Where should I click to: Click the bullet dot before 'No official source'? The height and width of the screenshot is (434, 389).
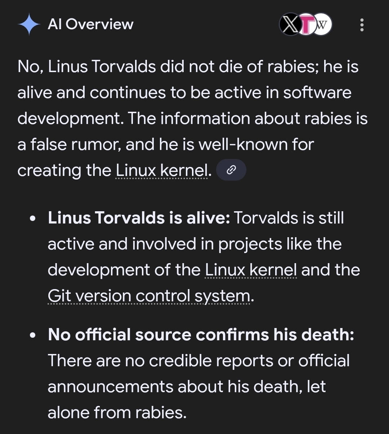[x=33, y=335]
